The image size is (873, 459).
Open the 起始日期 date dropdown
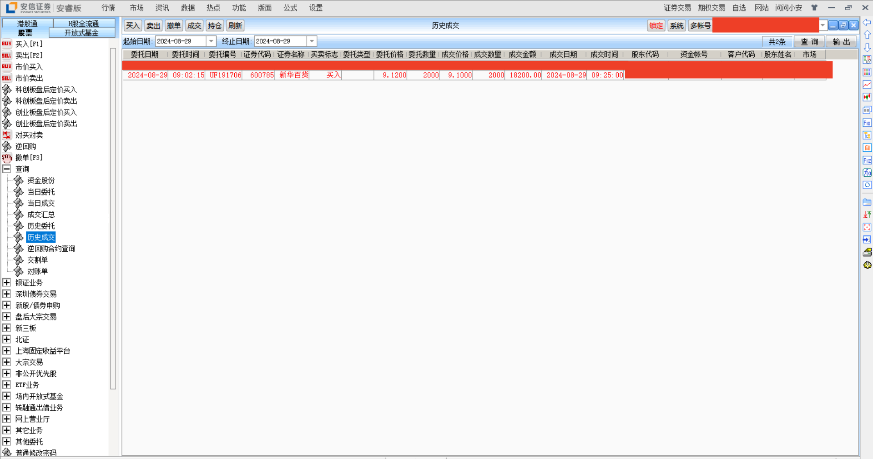[211, 41]
